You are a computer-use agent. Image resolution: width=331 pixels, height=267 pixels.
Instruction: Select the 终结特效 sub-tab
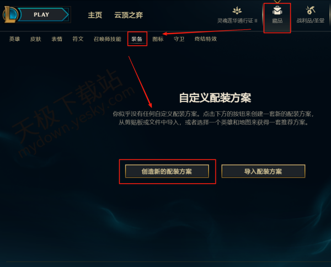pyautogui.click(x=206, y=39)
